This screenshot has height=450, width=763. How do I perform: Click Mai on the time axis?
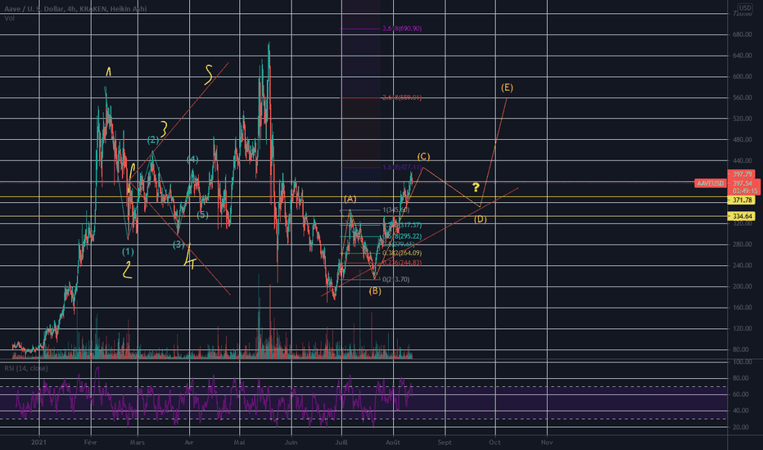click(239, 442)
